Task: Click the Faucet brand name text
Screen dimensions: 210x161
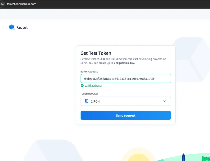Action: pyautogui.click(x=22, y=28)
